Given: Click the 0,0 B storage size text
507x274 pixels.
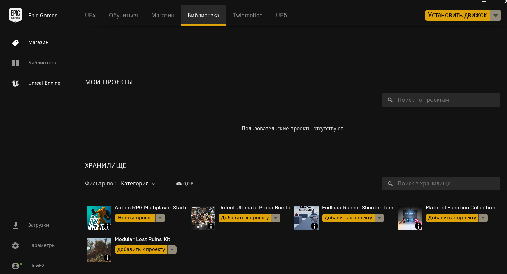Looking at the screenshot, I should click(x=188, y=184).
